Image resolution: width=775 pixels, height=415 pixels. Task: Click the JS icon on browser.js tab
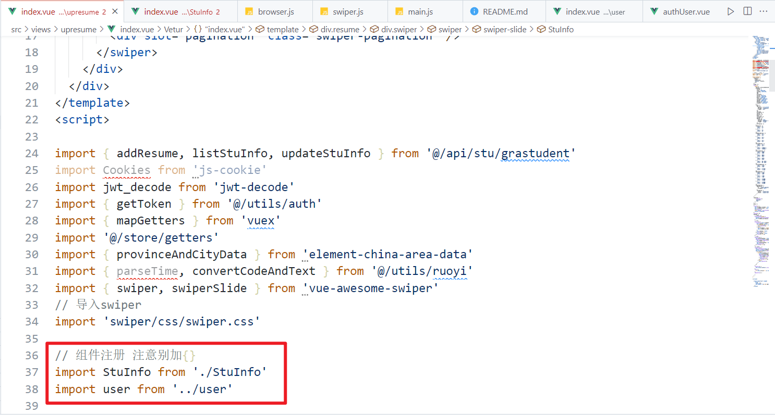[249, 11]
